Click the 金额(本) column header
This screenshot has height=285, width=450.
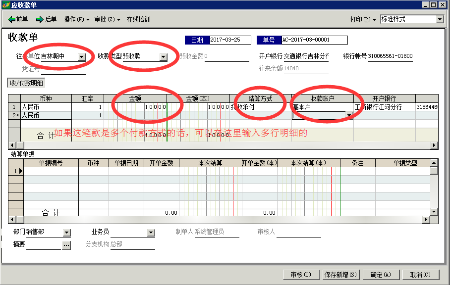[x=198, y=98]
